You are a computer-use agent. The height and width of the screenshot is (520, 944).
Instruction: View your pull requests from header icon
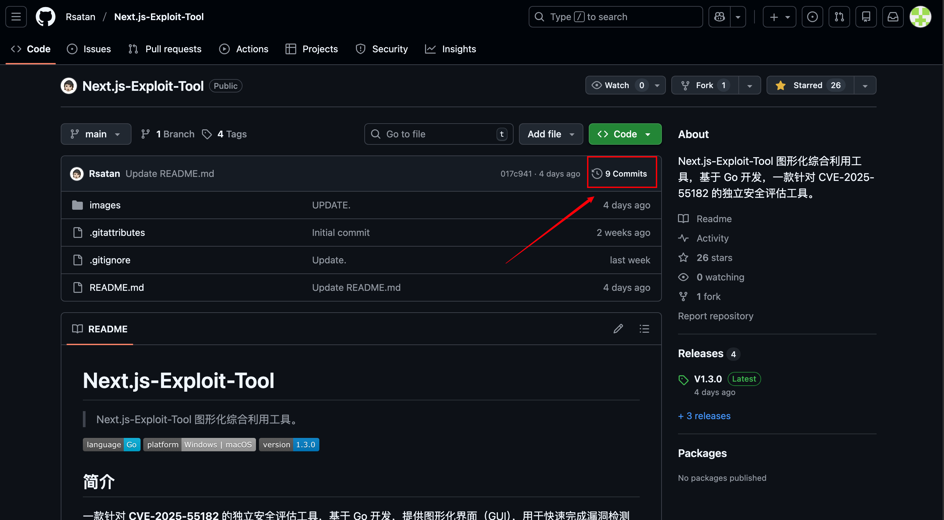pos(839,17)
